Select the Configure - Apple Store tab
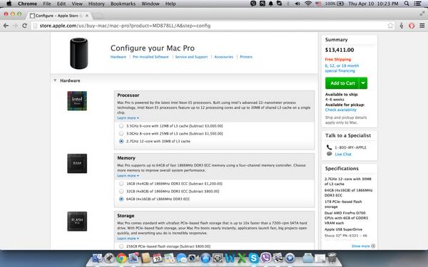Viewport: 428px width, 267px height. click(58, 16)
